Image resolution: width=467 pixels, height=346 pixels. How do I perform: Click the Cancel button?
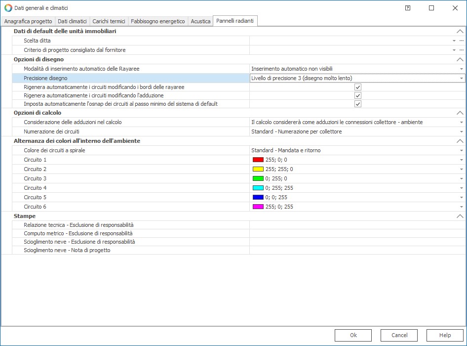399,335
